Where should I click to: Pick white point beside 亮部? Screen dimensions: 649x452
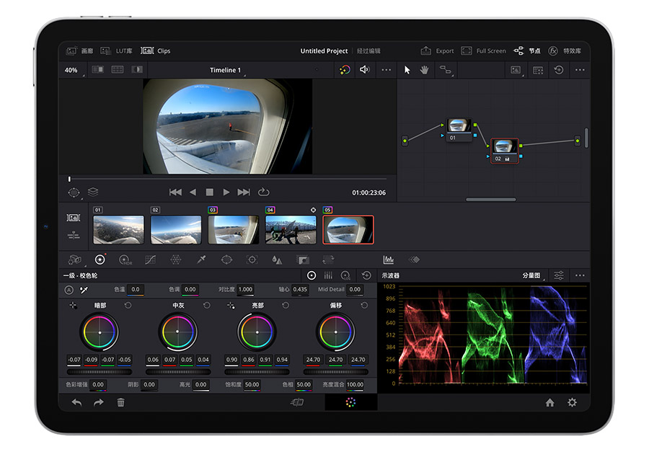point(231,306)
